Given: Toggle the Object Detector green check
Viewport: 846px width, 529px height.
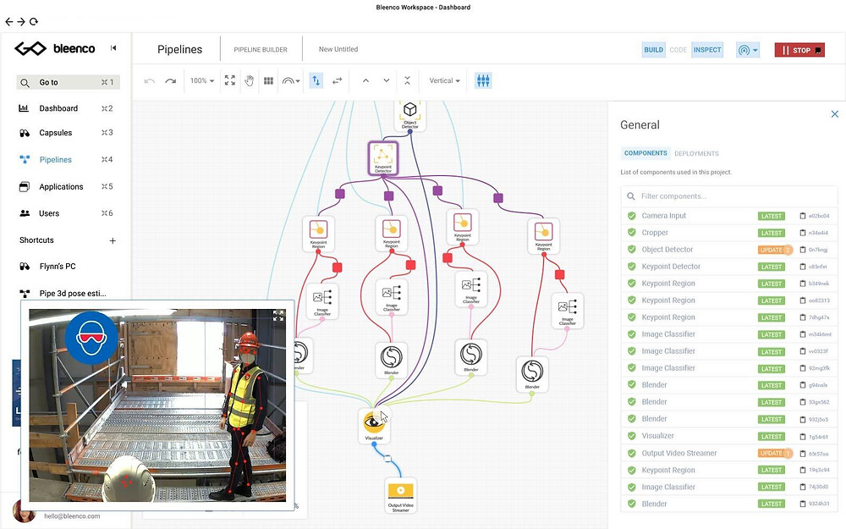Looking at the screenshot, I should pyautogui.click(x=631, y=250).
